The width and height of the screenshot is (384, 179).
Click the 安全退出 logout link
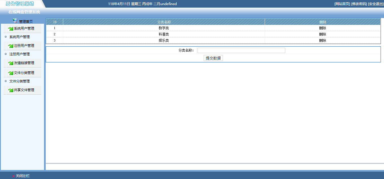(x=376, y=4)
